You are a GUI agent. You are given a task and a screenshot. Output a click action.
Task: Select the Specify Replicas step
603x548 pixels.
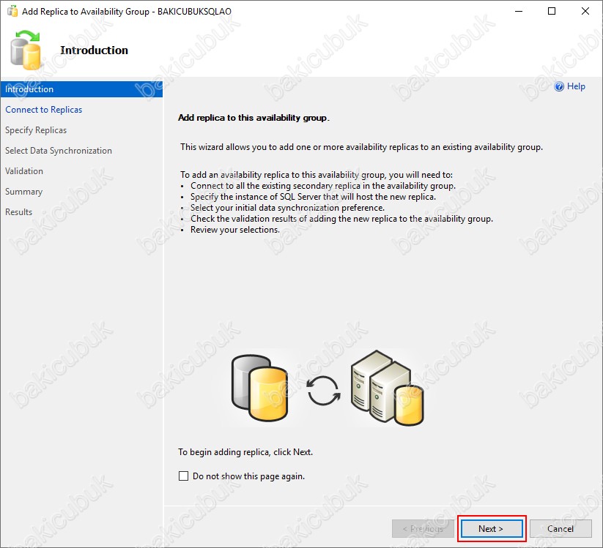coord(36,130)
